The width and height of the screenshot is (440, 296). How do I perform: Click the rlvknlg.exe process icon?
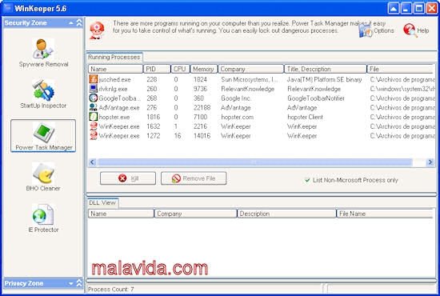coord(93,88)
